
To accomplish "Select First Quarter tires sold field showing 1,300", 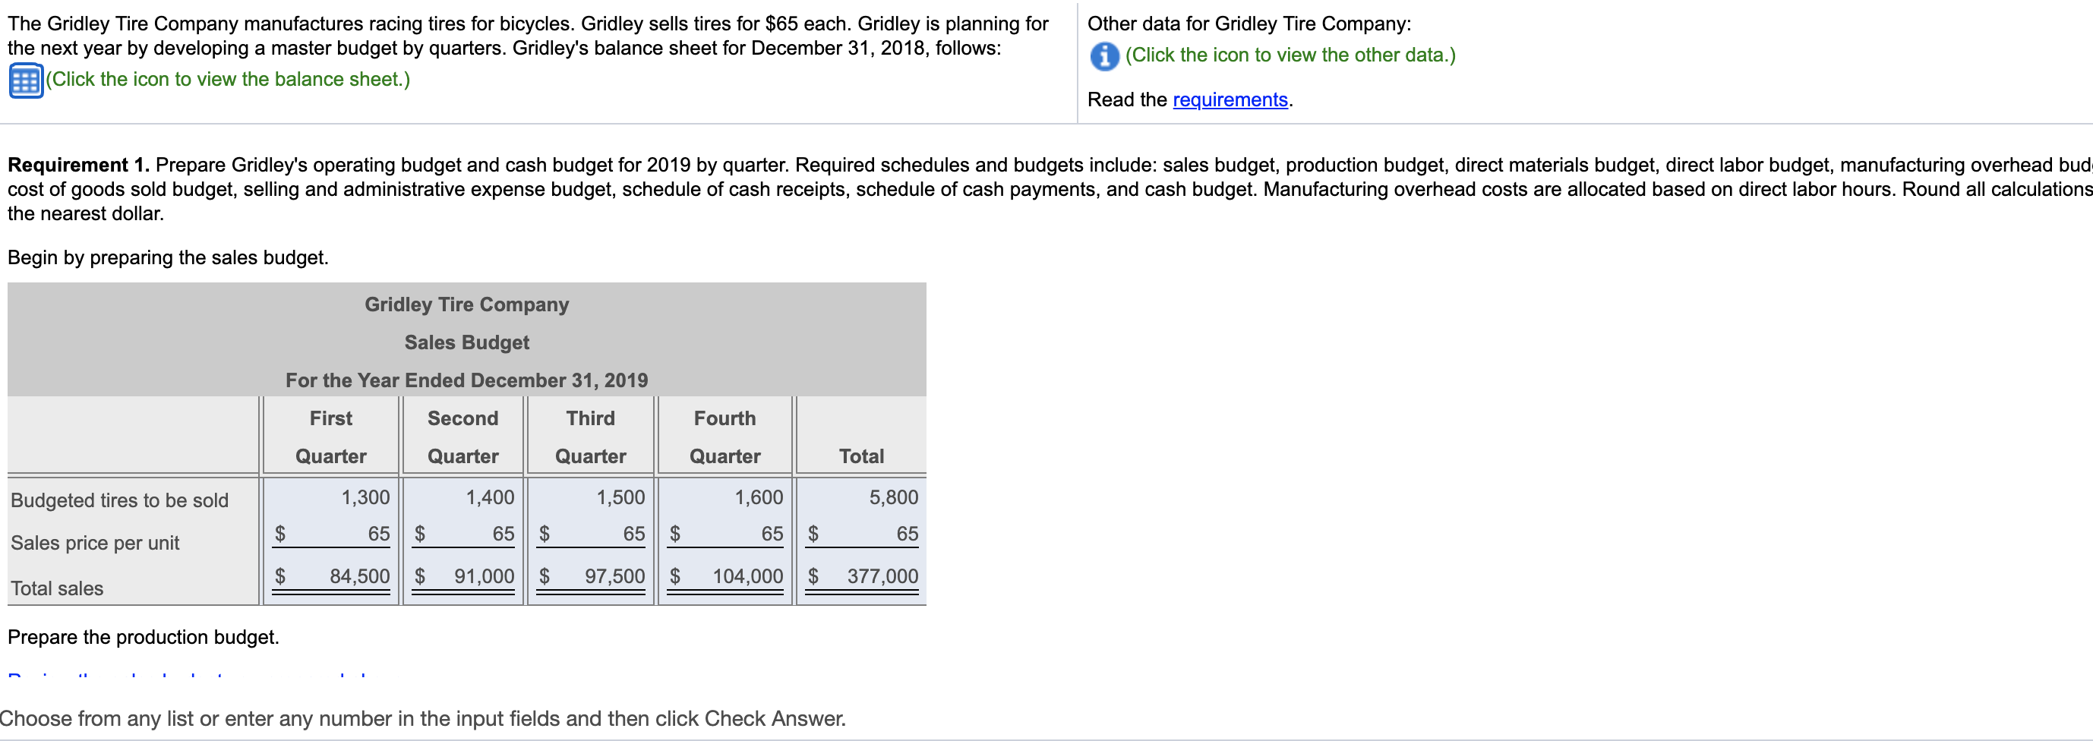I will [x=332, y=497].
